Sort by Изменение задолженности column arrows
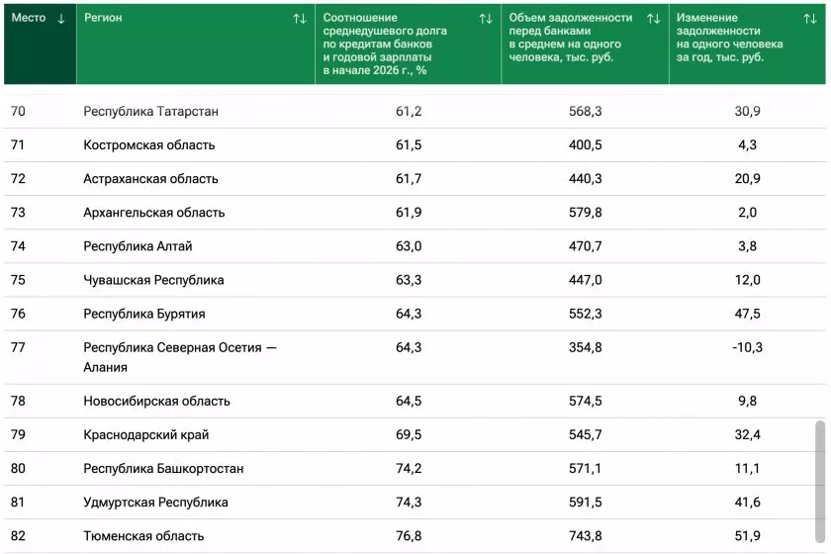This screenshot has width=831, height=554. click(810, 19)
